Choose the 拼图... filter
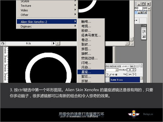The image size is (163, 122). (91, 49)
